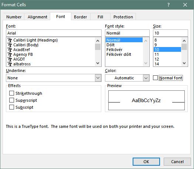Open the Fill tab
The height and width of the screenshot is (169, 194).
[100, 17]
